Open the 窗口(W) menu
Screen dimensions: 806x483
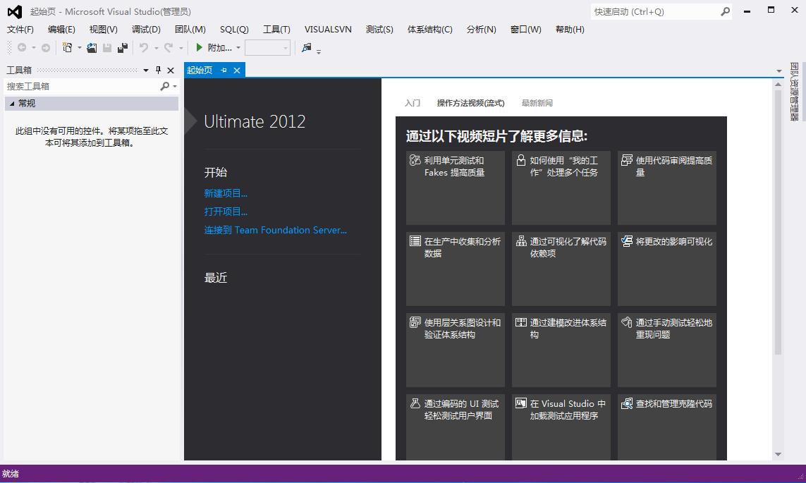525,30
